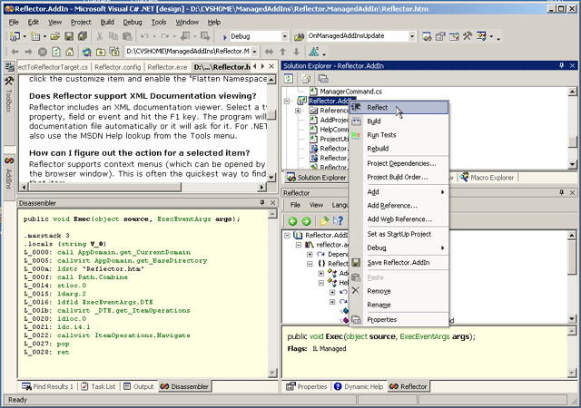
Task: Click the web browser Home icon
Action: pyautogui.click(x=70, y=52)
